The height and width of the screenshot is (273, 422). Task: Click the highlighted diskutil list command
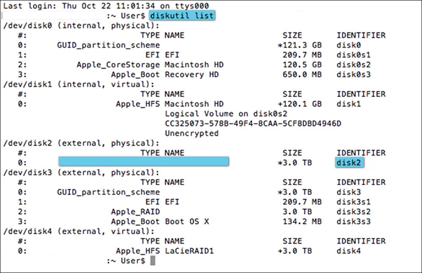(182, 16)
